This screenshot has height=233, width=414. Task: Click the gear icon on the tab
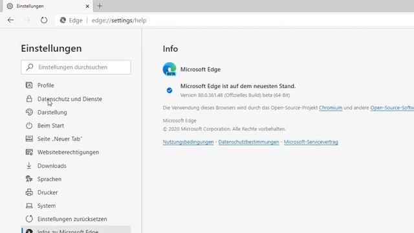coord(10,6)
